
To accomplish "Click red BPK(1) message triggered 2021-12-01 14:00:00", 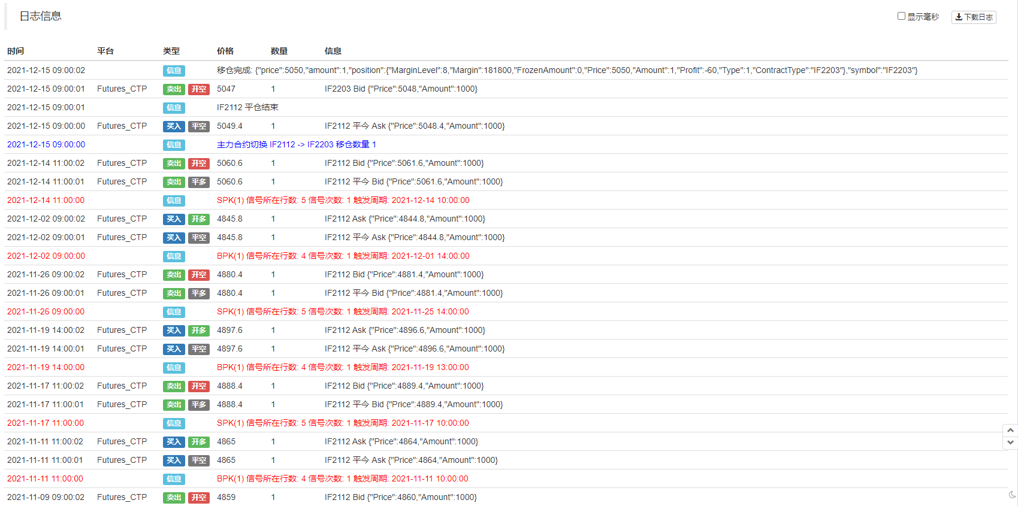I will (x=343, y=256).
